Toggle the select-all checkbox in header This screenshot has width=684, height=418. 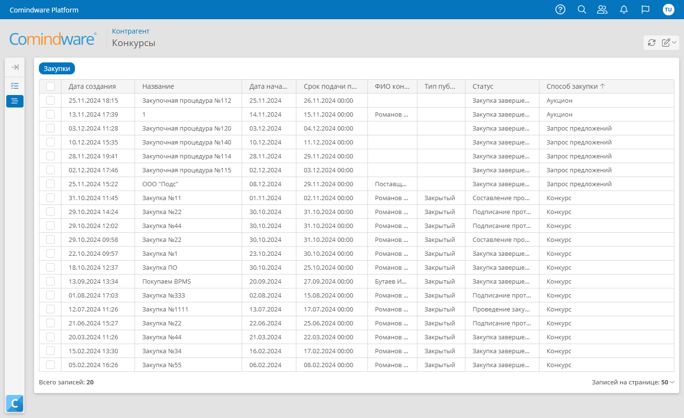coord(50,86)
